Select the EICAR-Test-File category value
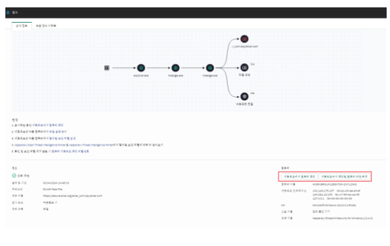This screenshot has width=390, height=246. [x=52, y=190]
